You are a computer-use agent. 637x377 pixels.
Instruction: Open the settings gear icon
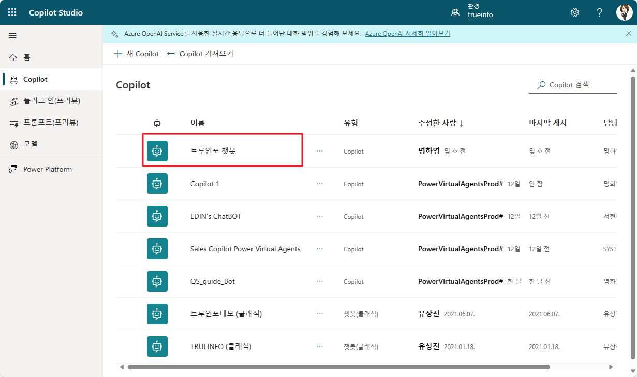click(575, 12)
